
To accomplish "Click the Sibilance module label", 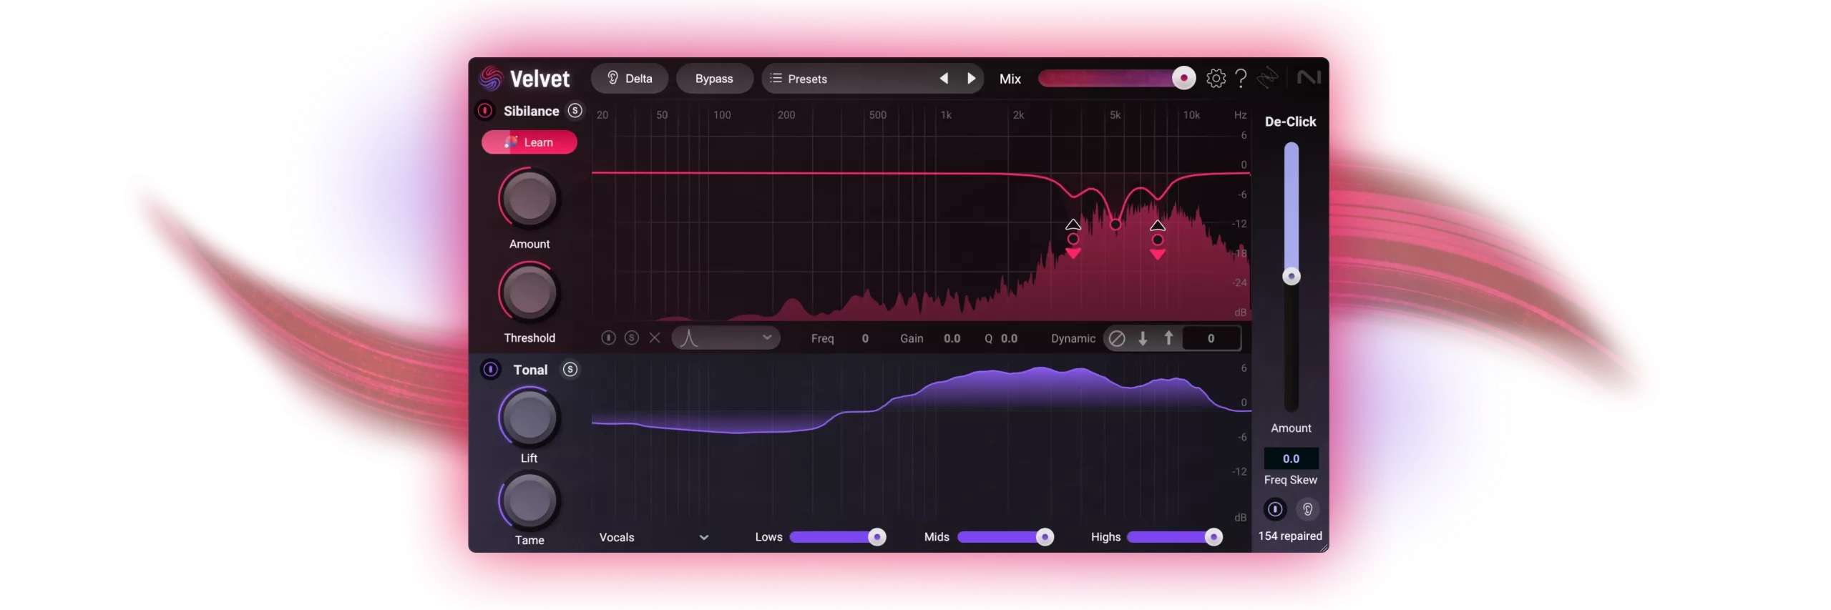I will click(x=531, y=111).
